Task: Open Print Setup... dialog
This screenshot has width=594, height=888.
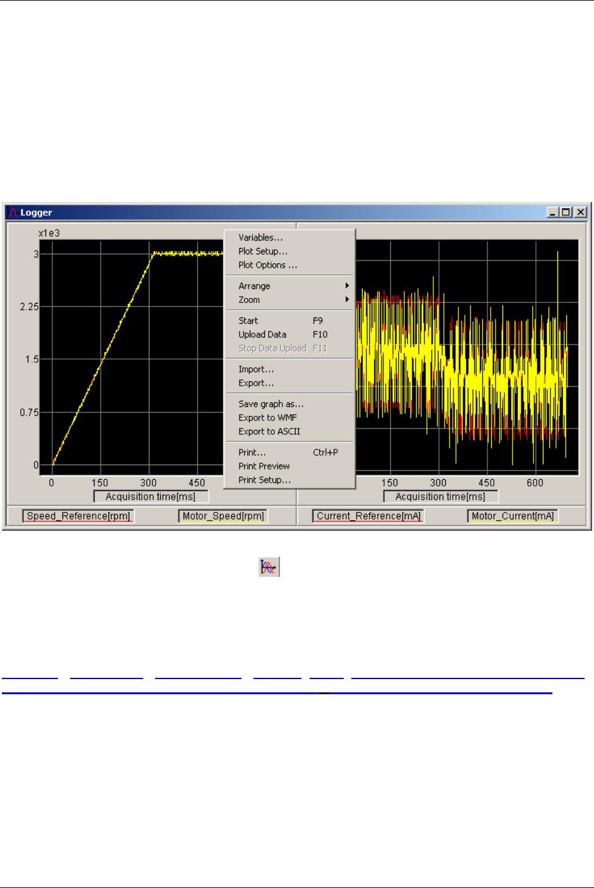Action: click(264, 480)
